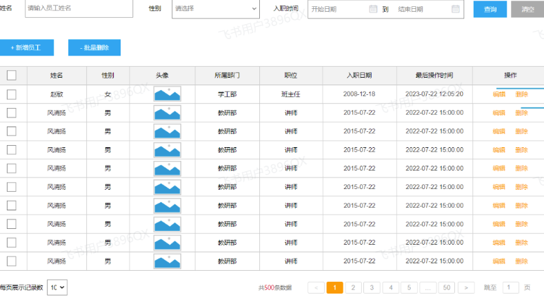Toggle the select-all checkbox in table header
Screen dimensions: 544x297
pyautogui.click(x=12, y=75)
